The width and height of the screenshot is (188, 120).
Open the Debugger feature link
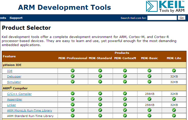(x=14, y=76)
